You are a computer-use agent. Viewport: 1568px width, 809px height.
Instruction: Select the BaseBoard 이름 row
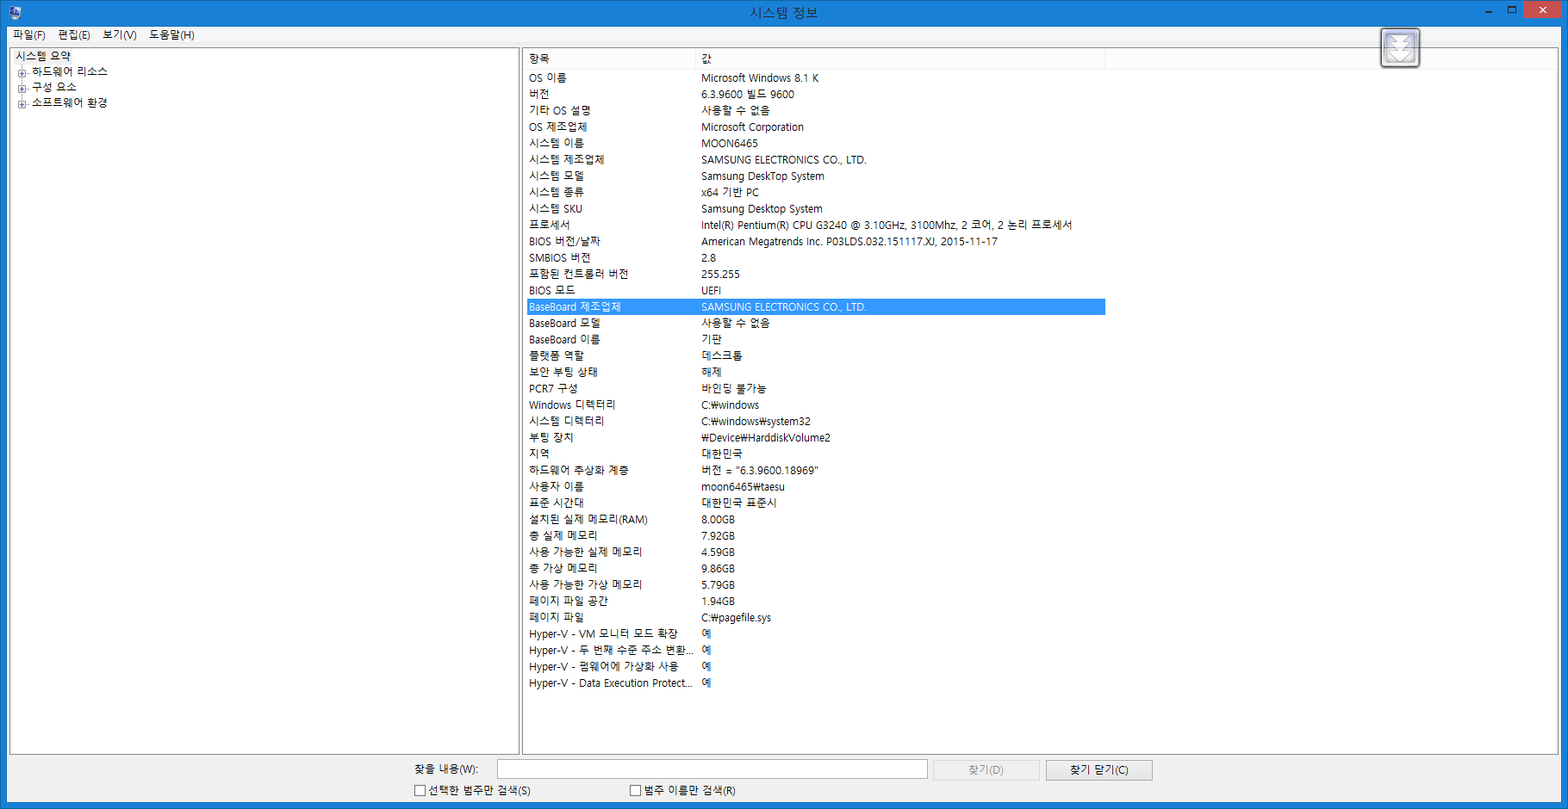816,340
